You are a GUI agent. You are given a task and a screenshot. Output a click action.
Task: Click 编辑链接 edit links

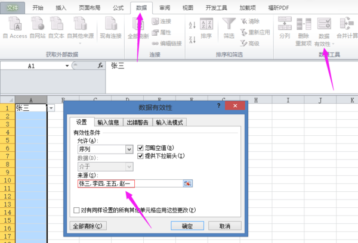click(x=166, y=43)
